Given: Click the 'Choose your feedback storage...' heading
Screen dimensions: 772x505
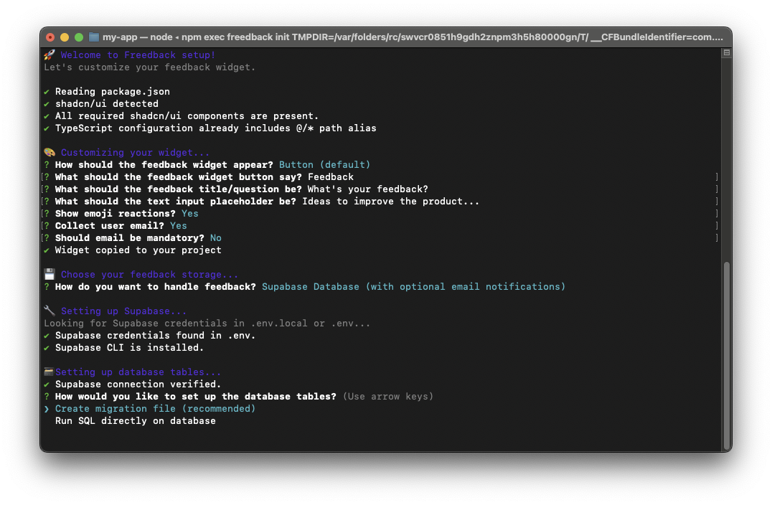Looking at the screenshot, I should coord(149,274).
